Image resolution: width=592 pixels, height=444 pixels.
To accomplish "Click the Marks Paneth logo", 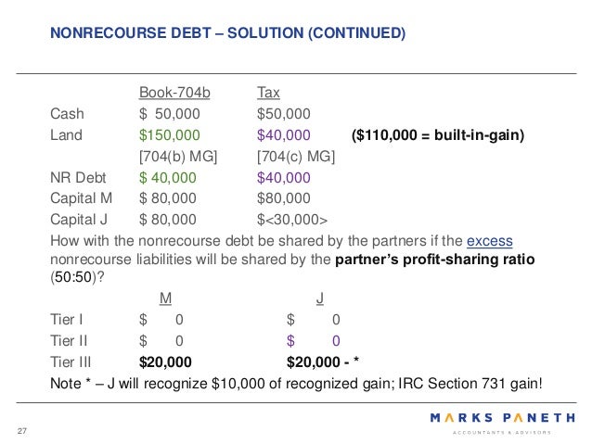I will pos(503,424).
